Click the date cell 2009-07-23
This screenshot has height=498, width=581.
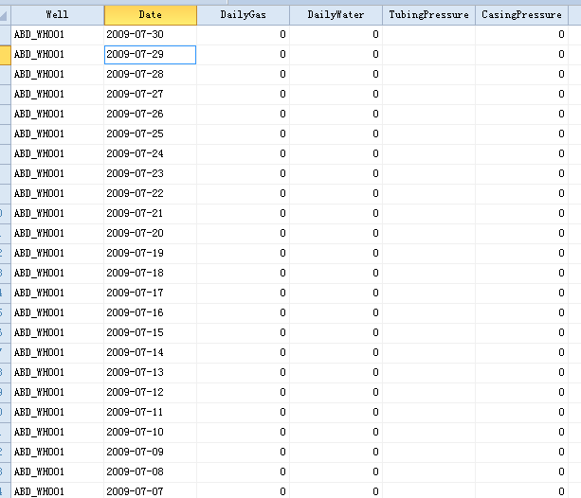[x=151, y=174]
